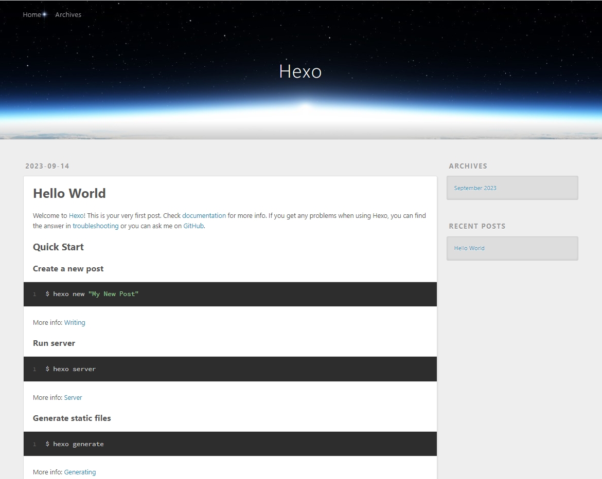The image size is (602, 479).
Task: Click the hexo server code line
Action: (x=70, y=369)
